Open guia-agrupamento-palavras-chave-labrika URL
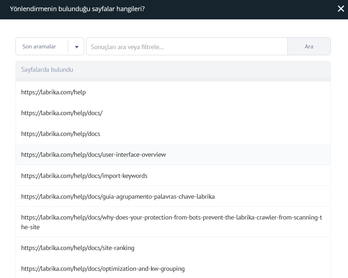 point(118,197)
